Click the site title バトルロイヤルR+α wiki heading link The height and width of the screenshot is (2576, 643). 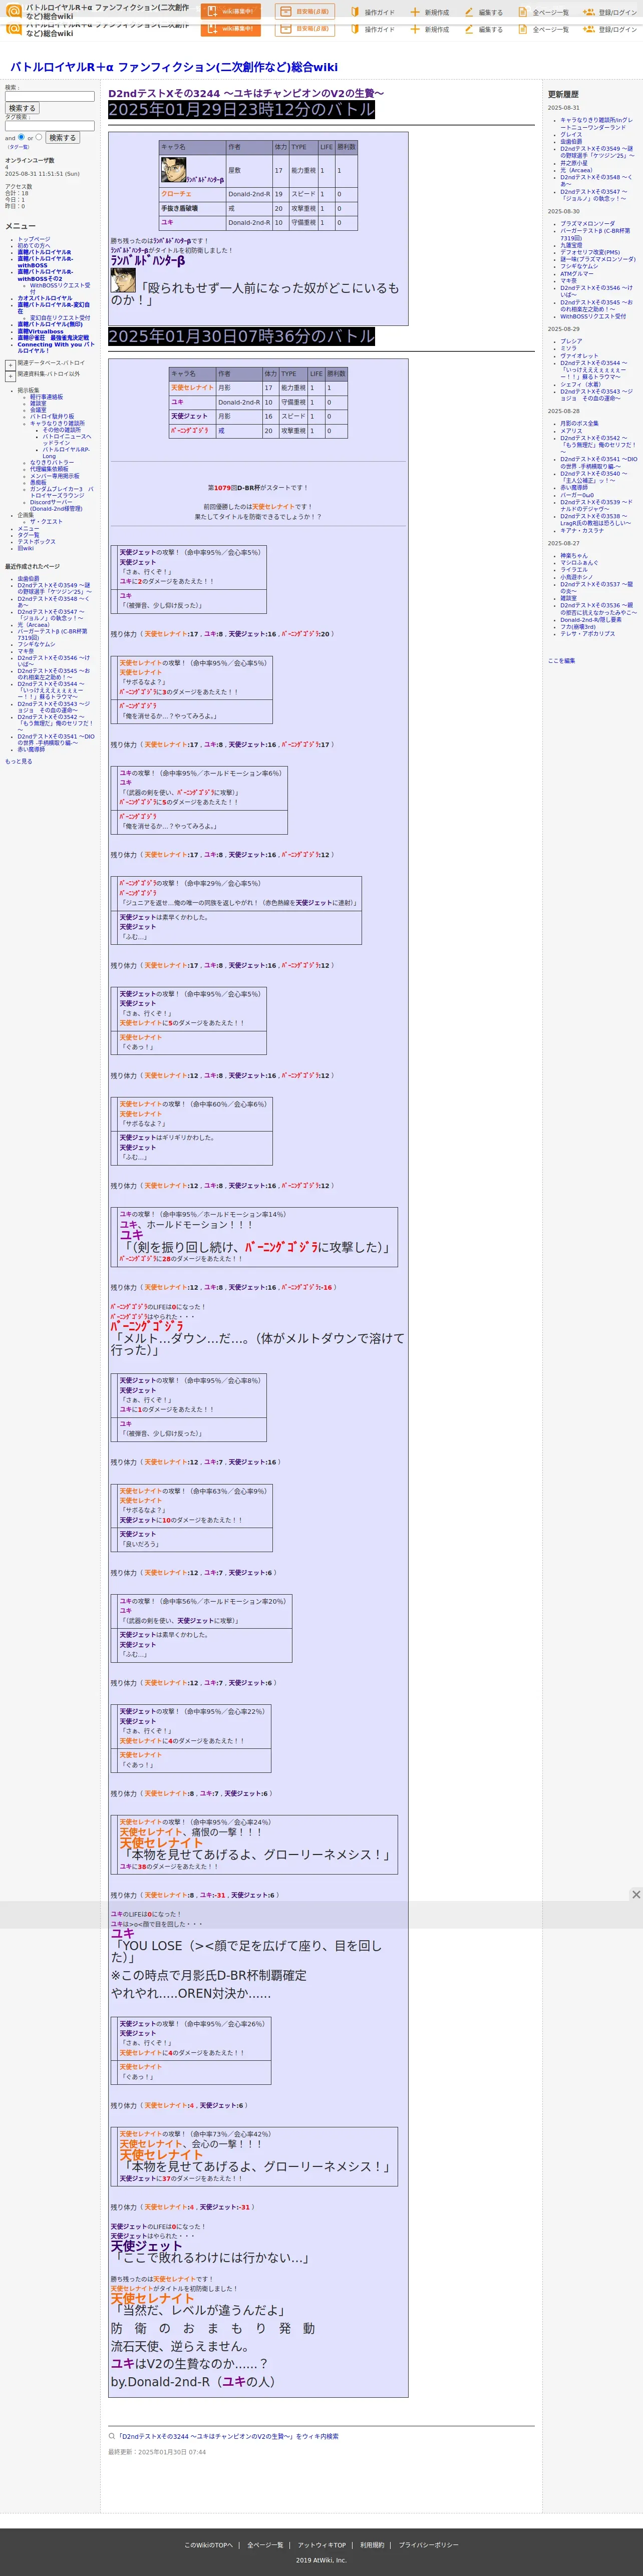click(x=174, y=67)
